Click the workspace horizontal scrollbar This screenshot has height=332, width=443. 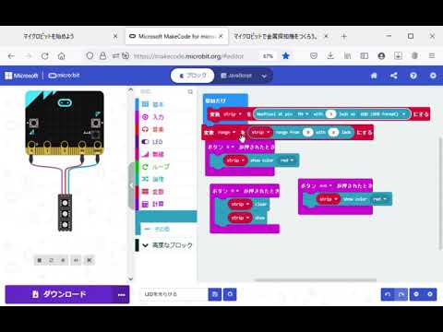pyautogui.click(x=316, y=280)
